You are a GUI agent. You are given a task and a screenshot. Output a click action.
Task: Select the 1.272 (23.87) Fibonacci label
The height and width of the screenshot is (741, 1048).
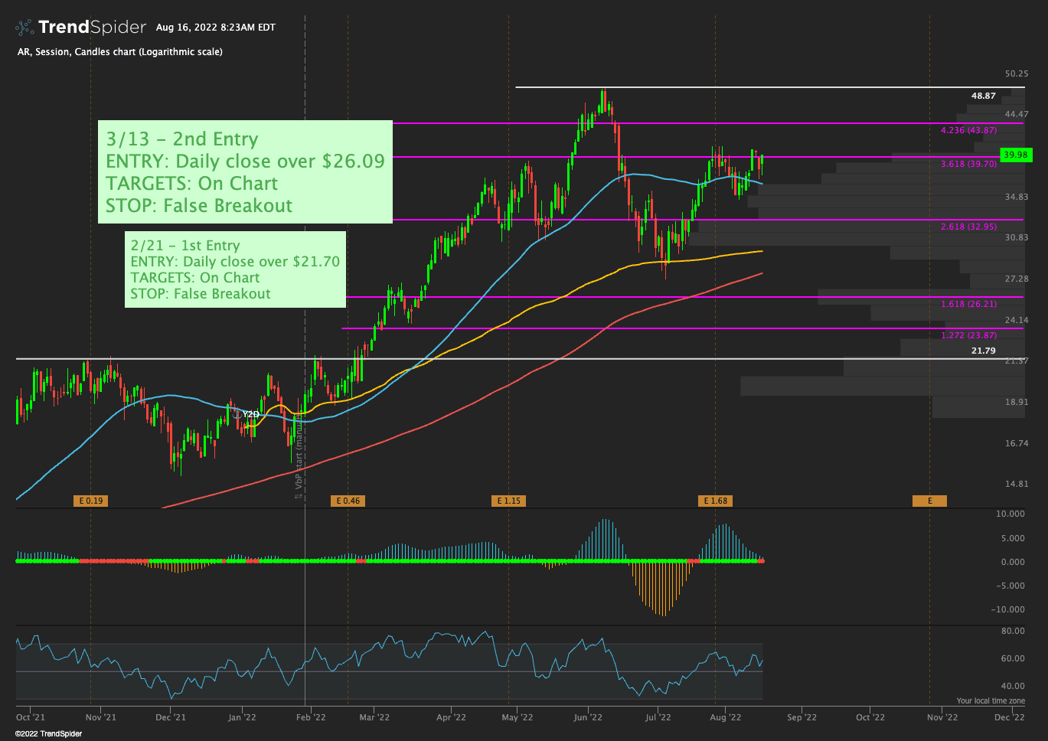point(968,335)
